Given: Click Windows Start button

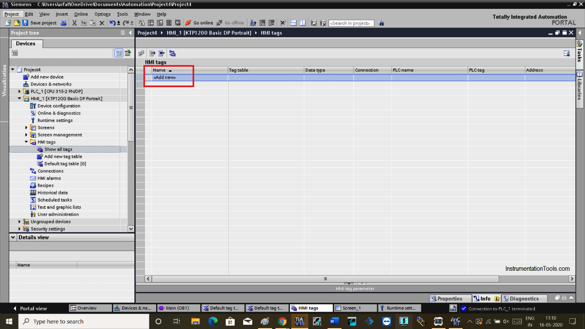Looking at the screenshot, I should click(x=9, y=321).
